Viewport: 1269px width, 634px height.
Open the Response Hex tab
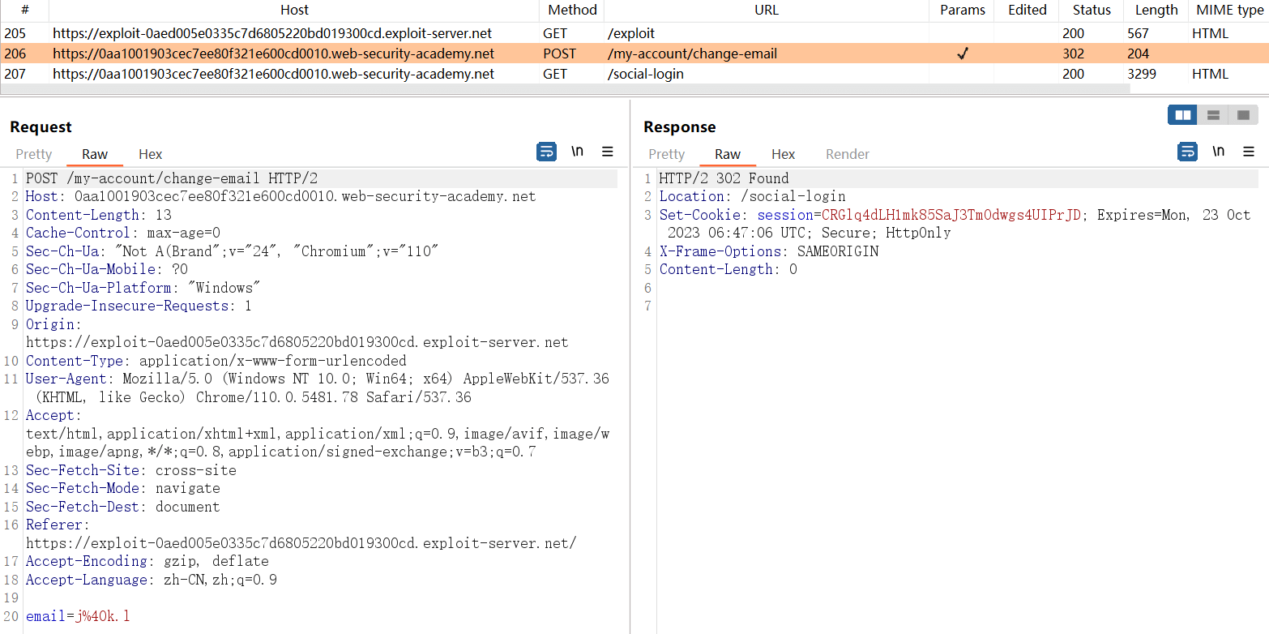783,154
